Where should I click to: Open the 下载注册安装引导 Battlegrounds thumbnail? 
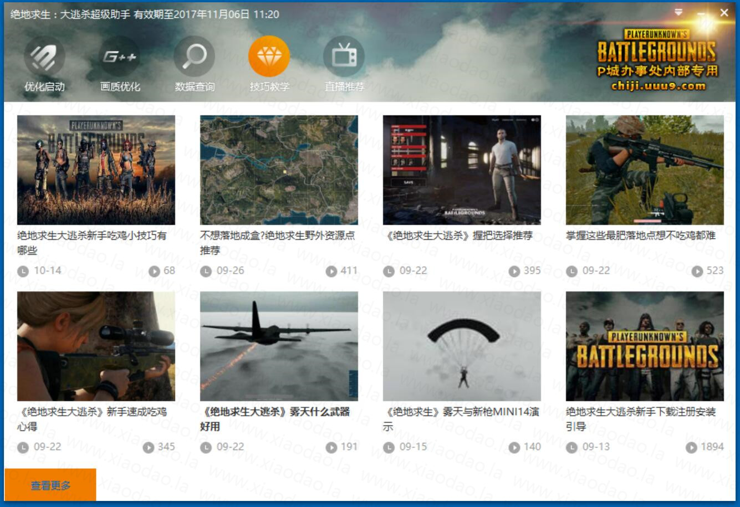tap(645, 346)
